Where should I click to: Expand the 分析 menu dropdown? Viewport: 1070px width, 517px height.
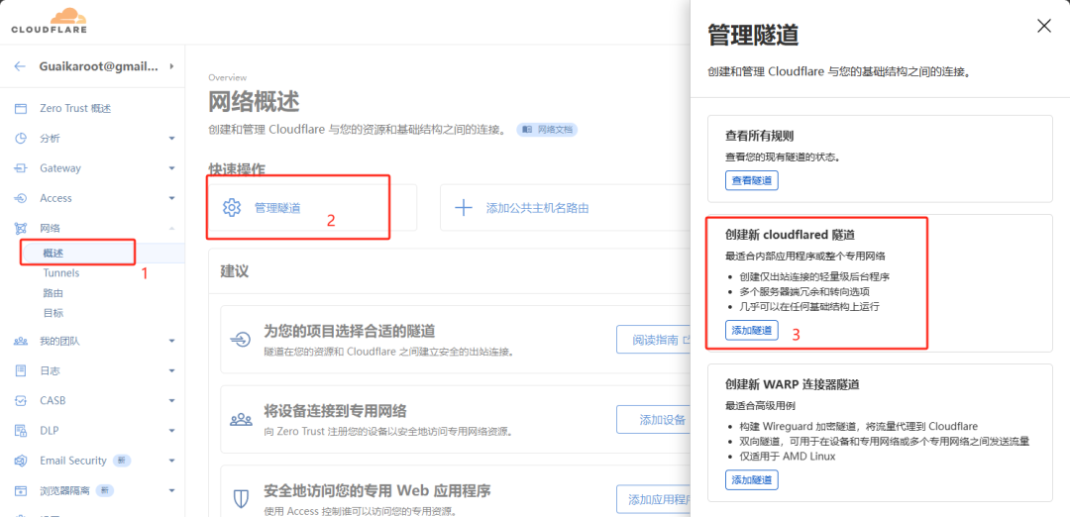tap(171, 139)
